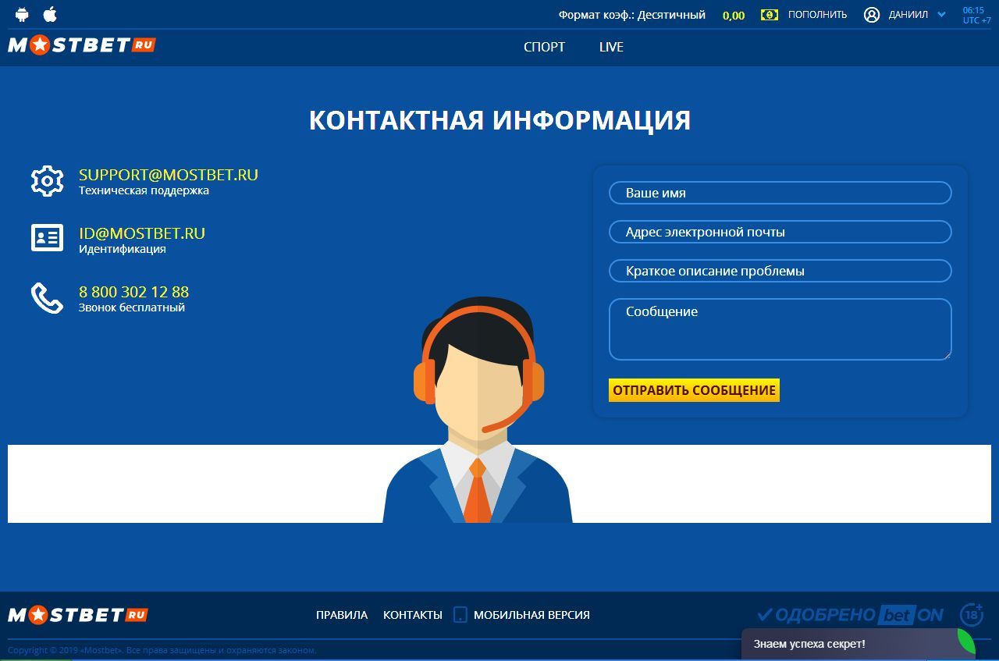This screenshot has width=999, height=661.
Task: Call the 8 800 302 12 88 number
Action: 133,292
